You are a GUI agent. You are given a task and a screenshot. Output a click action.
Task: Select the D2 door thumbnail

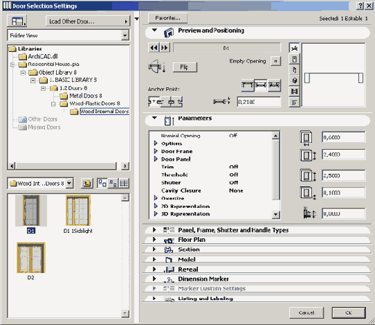coord(31,258)
